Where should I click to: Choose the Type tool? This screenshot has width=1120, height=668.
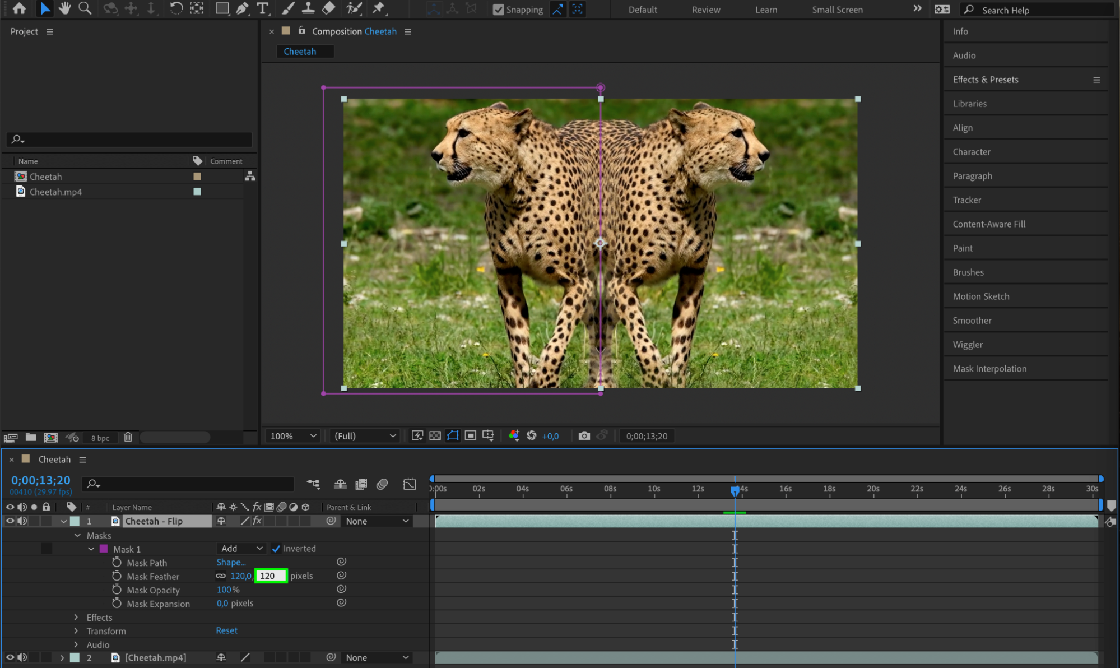pos(262,8)
